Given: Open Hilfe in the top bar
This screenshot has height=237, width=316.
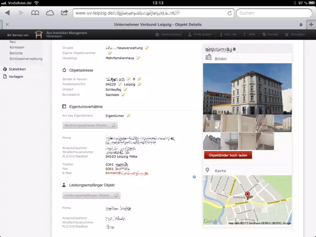Looking at the screenshot, I should click(249, 34).
